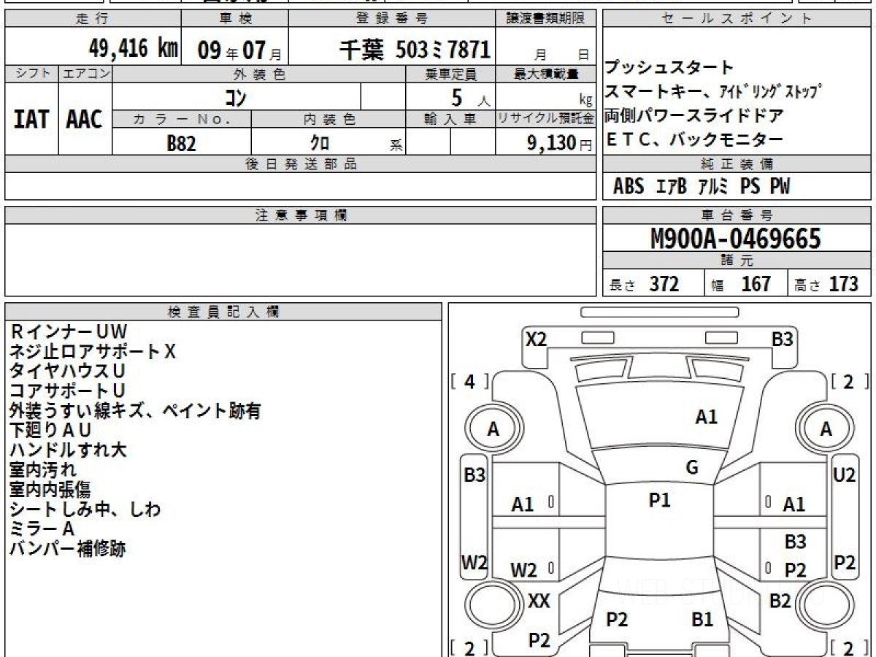Screen dimensions: 876x657
Task: Click the B1 mark on the tailgate
Action: click(702, 620)
